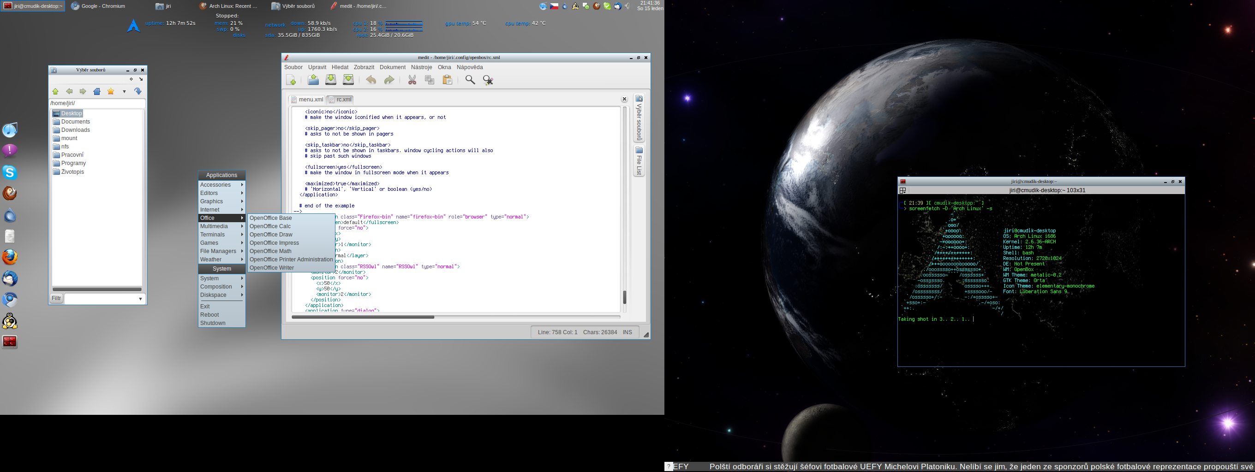This screenshot has height=472, width=1255.
Task: Open the Filtr combo box dropdown arrow
Action: 140,299
